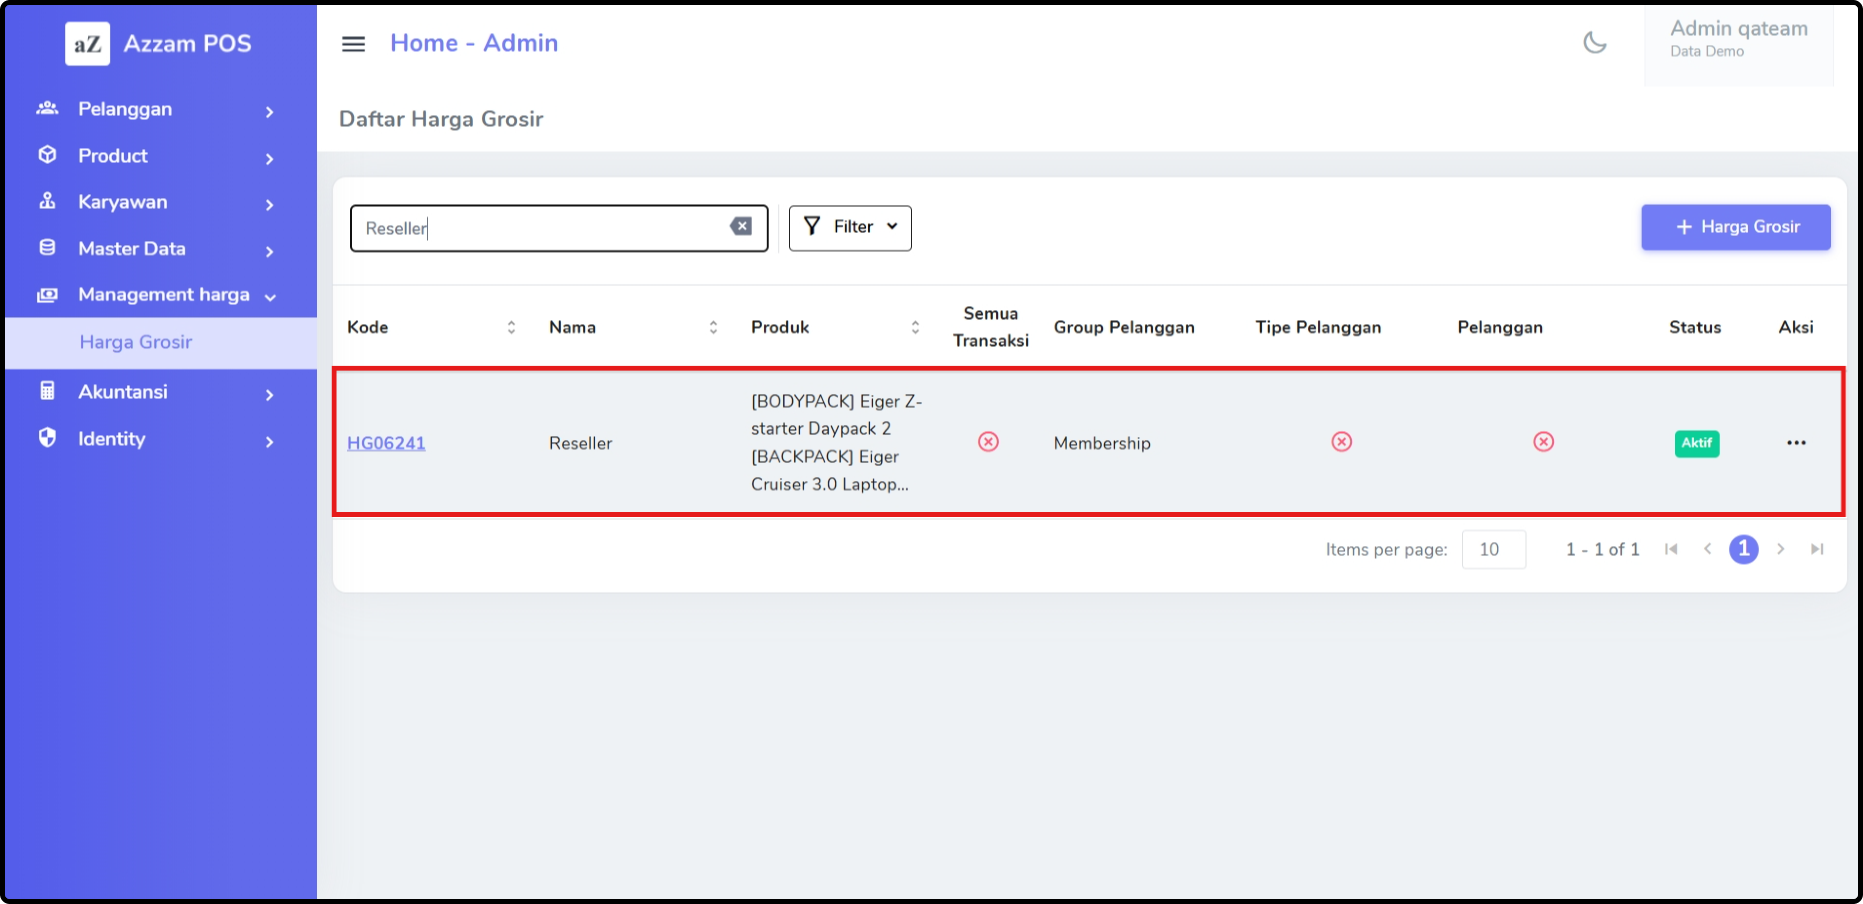Click the hamburger menu icon
The width and height of the screenshot is (1863, 904).
pos(353,43)
